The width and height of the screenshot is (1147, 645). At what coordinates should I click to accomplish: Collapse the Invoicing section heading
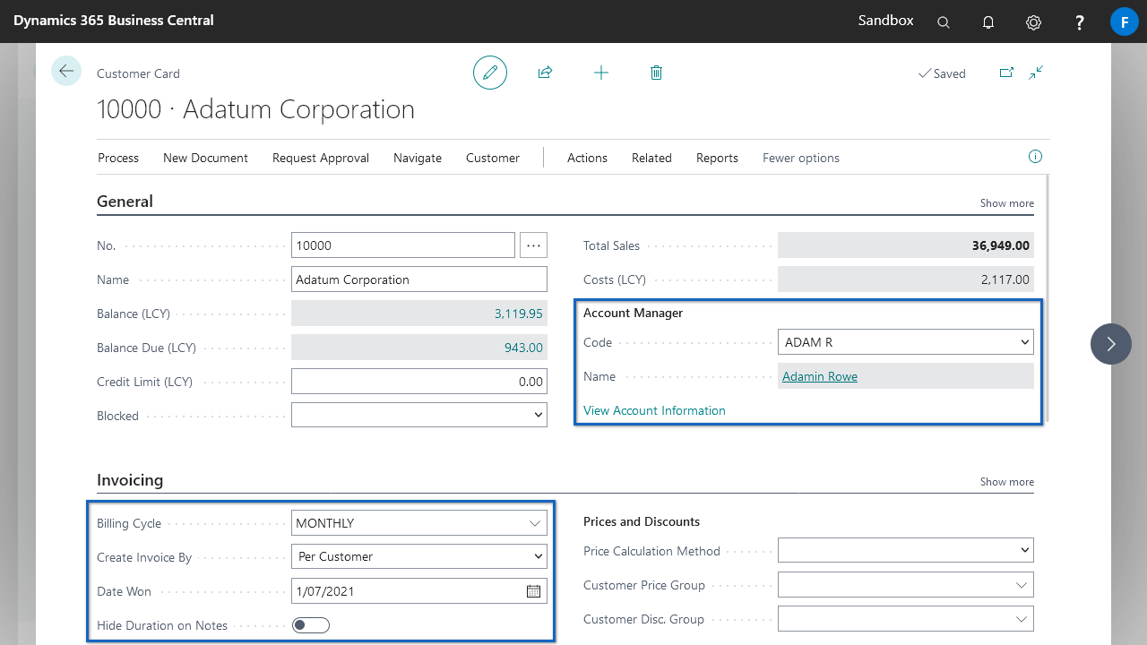[x=130, y=480]
